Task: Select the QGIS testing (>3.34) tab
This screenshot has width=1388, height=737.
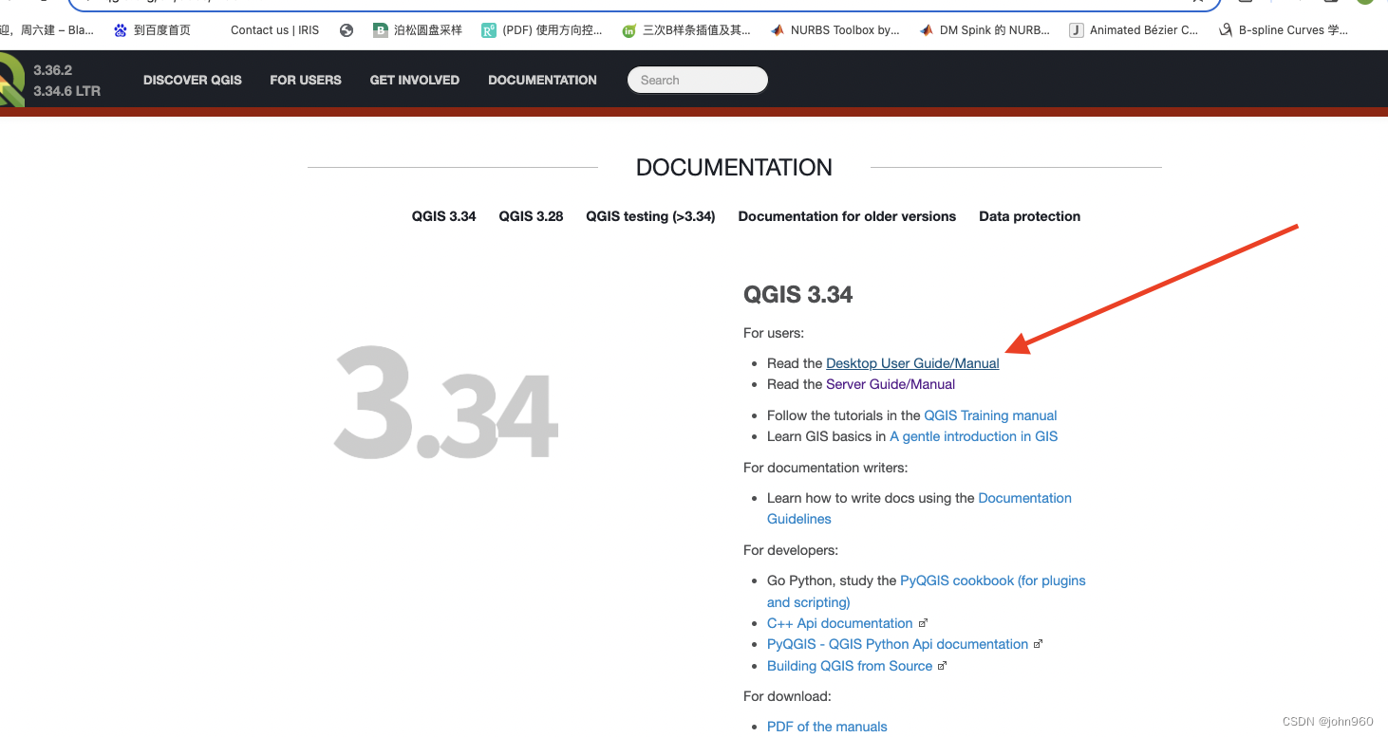Action: coord(650,216)
